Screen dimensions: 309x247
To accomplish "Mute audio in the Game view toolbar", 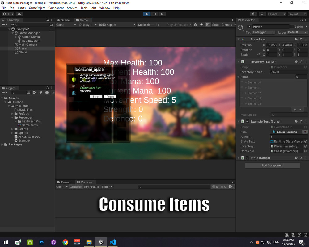I will pyautogui.click(x=201, y=25).
